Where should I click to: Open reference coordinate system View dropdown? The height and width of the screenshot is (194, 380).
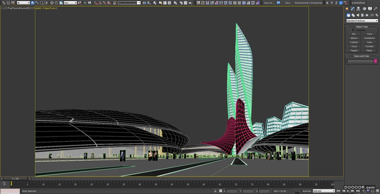[x=70, y=3]
